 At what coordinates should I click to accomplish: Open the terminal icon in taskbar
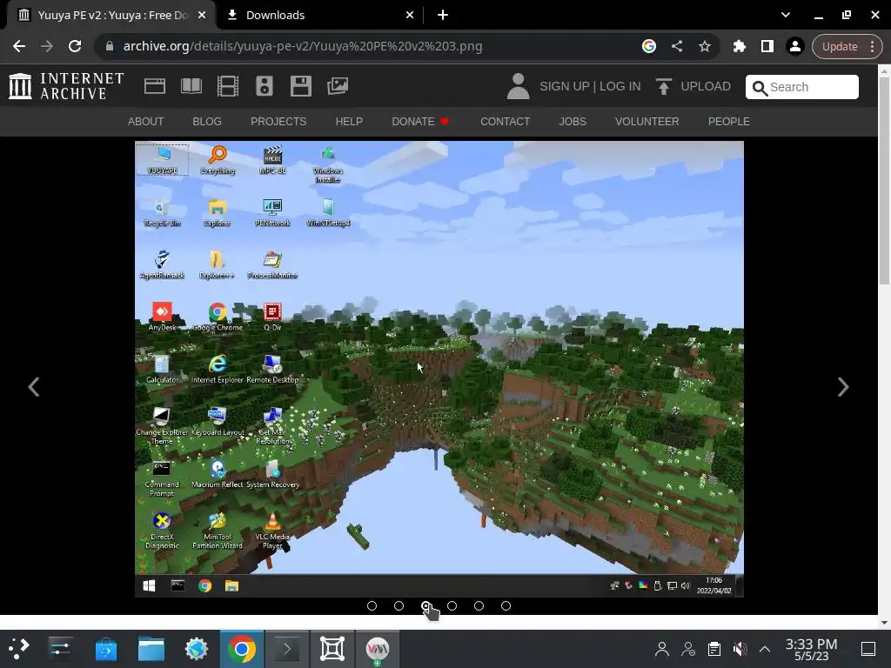pos(287,649)
